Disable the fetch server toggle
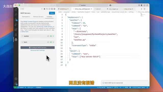 click(51, 42)
